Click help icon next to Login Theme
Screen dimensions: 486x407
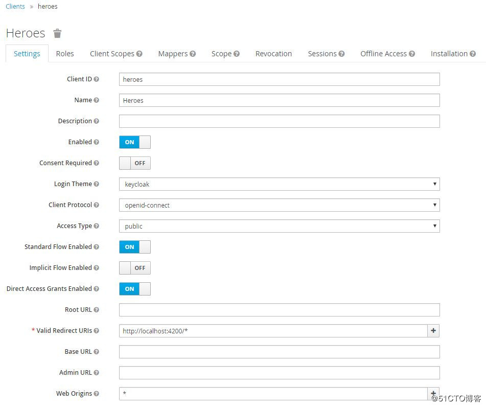[x=97, y=184]
